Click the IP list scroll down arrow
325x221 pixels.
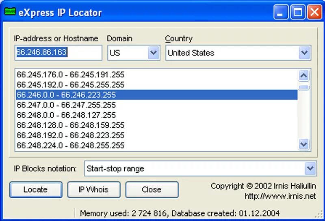pos(304,144)
